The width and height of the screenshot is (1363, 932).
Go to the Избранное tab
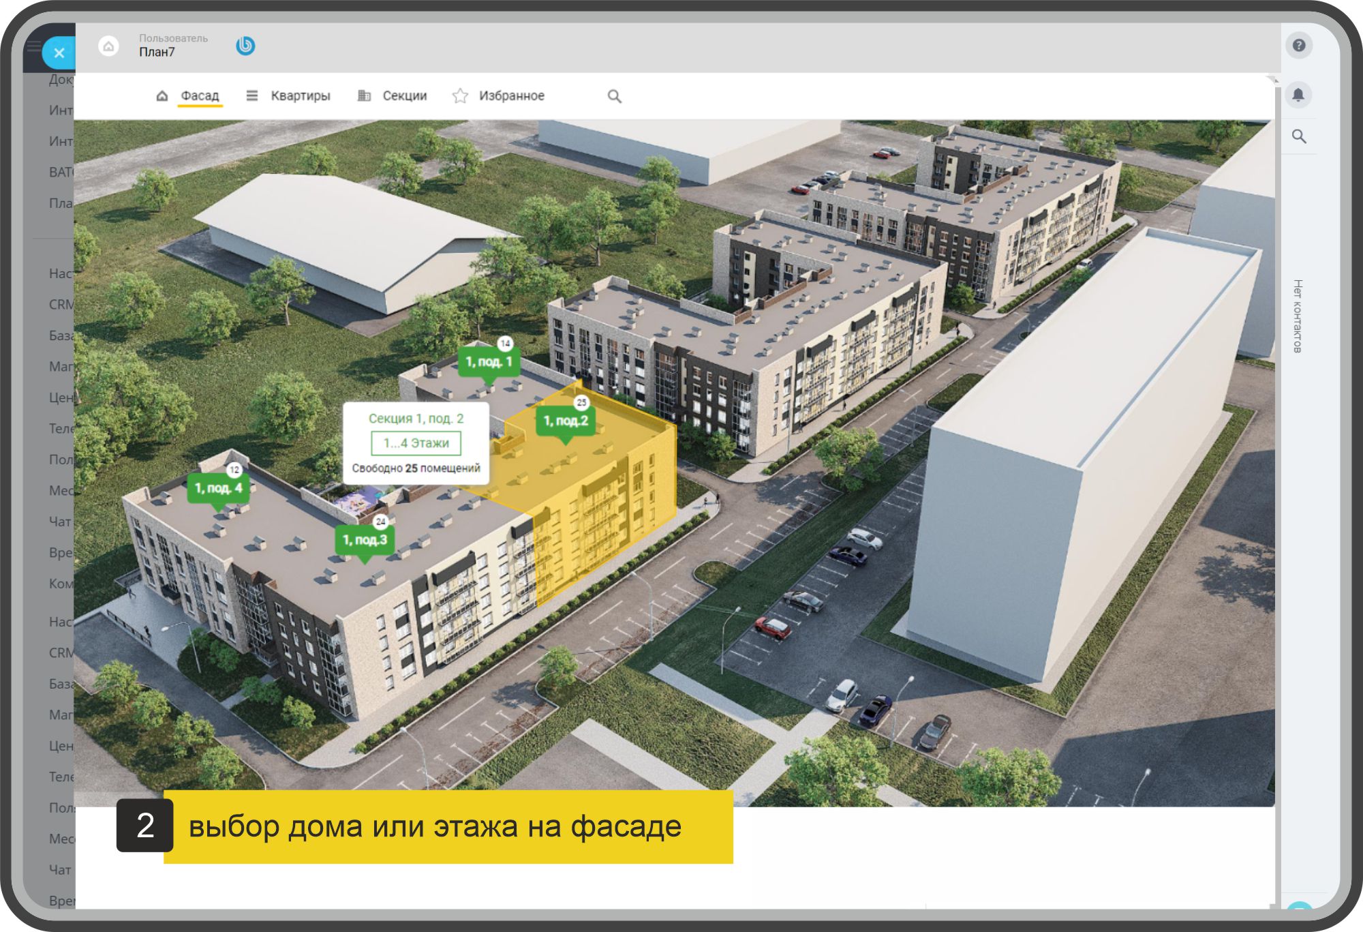511,96
